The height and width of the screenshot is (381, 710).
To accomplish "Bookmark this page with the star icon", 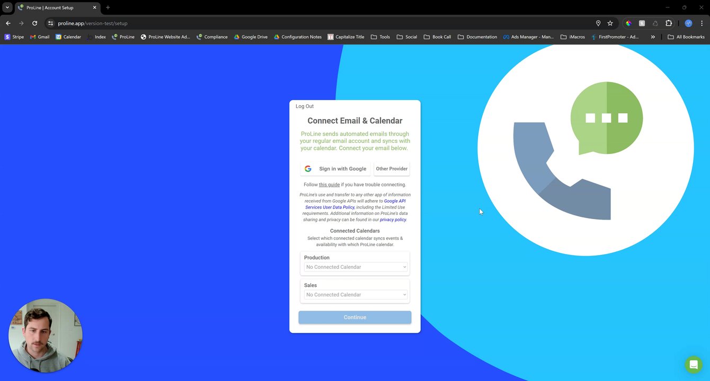I will [610, 23].
